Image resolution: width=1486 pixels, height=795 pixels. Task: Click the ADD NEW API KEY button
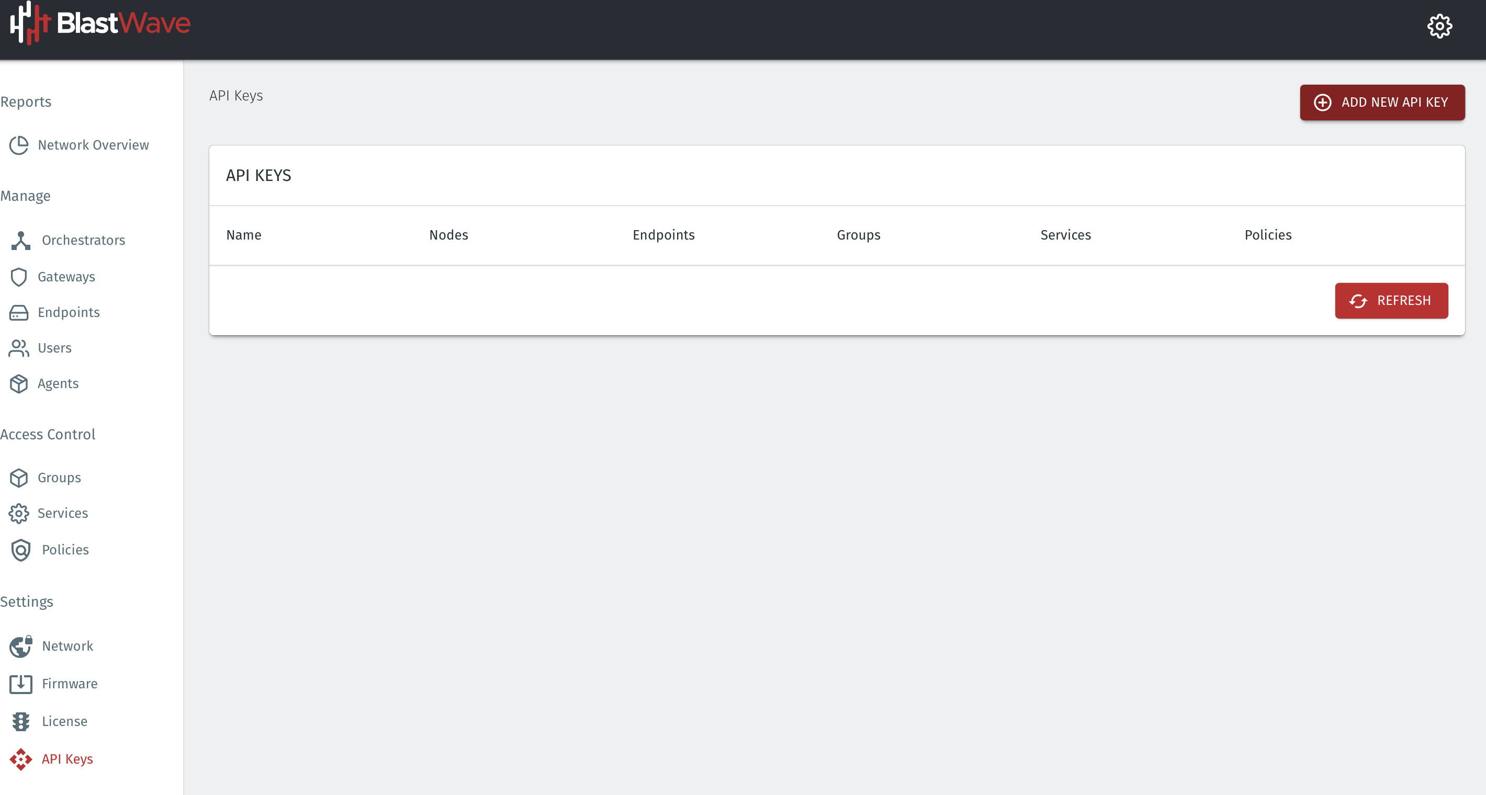coord(1382,102)
